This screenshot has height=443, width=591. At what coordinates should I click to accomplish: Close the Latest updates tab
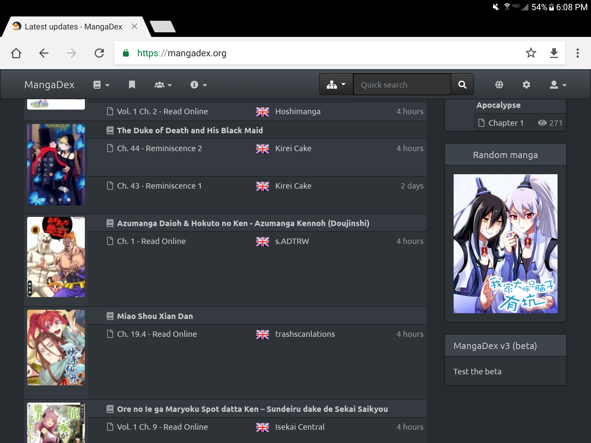point(134,27)
